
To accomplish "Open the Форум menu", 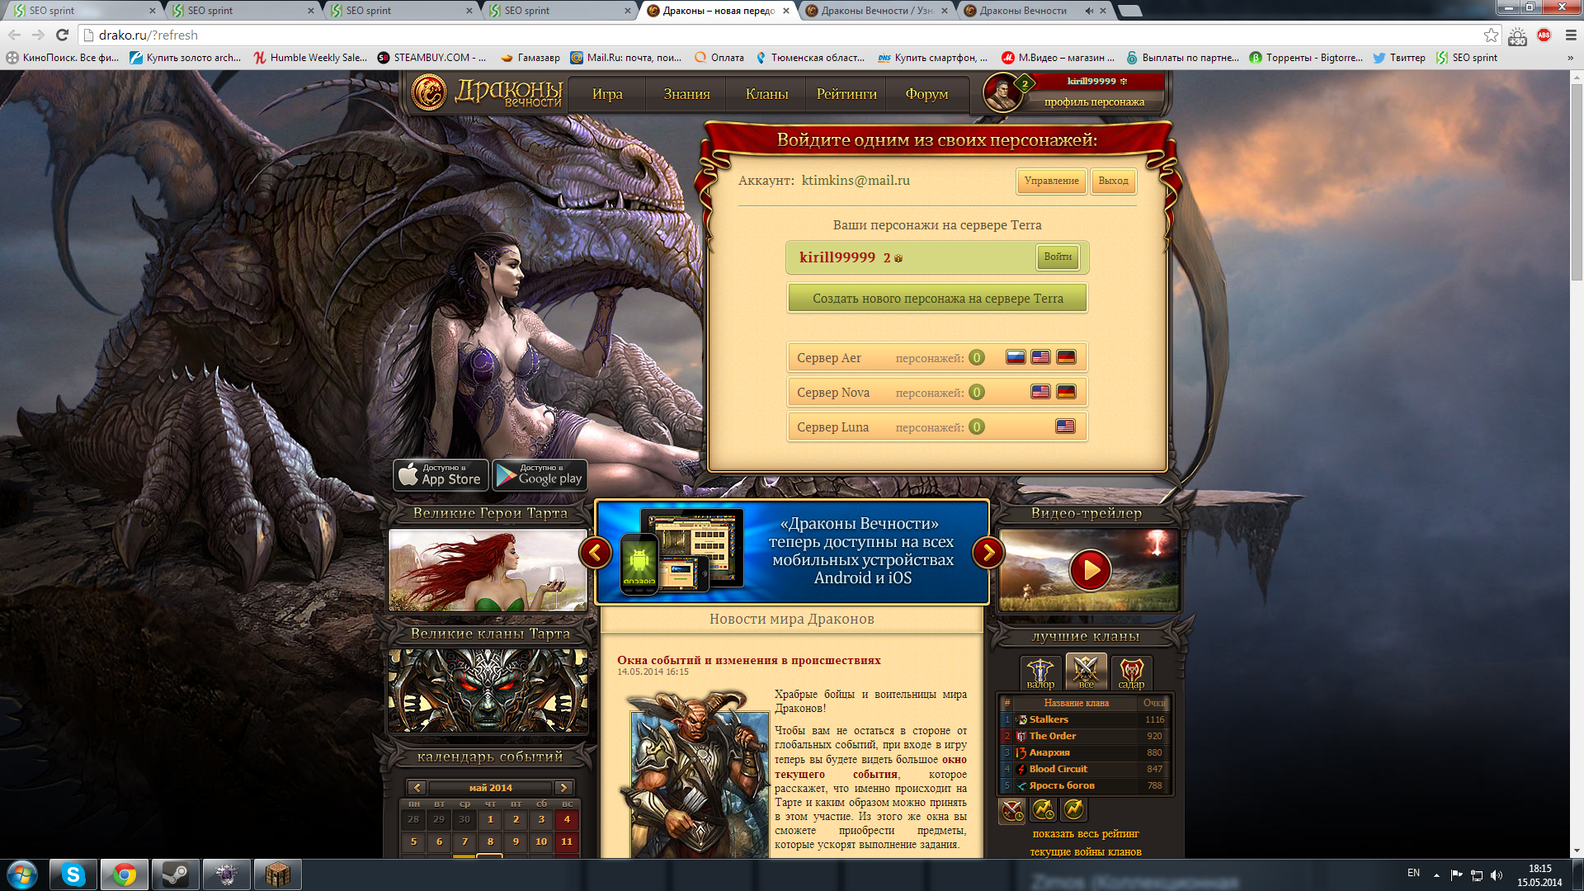I will (926, 94).
